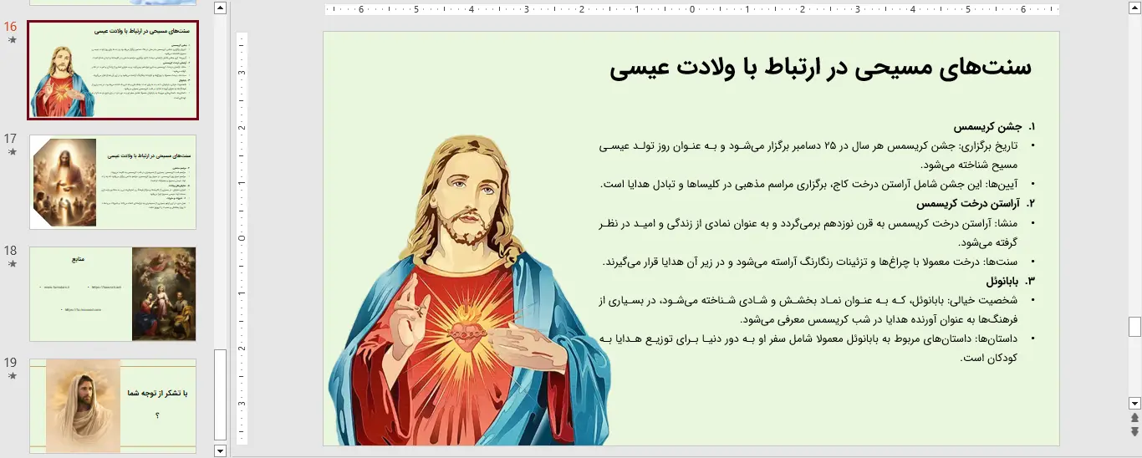Click the bullet starting with آیین‌ها
1142x458 pixels.
pyautogui.click(x=818, y=184)
